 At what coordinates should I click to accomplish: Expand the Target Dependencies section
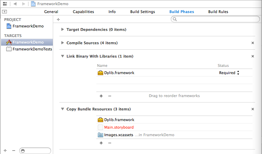pyautogui.click(x=62, y=29)
